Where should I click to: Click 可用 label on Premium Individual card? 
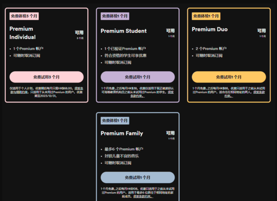click(79, 33)
